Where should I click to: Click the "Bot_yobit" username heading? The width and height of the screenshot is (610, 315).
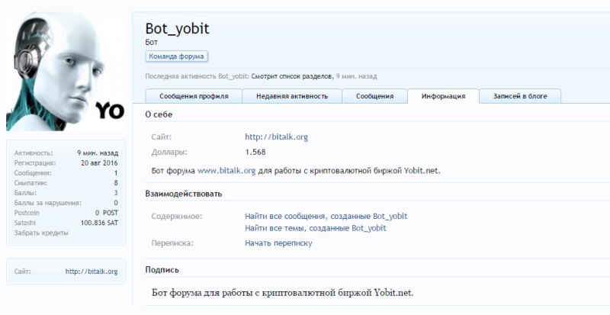(177, 29)
